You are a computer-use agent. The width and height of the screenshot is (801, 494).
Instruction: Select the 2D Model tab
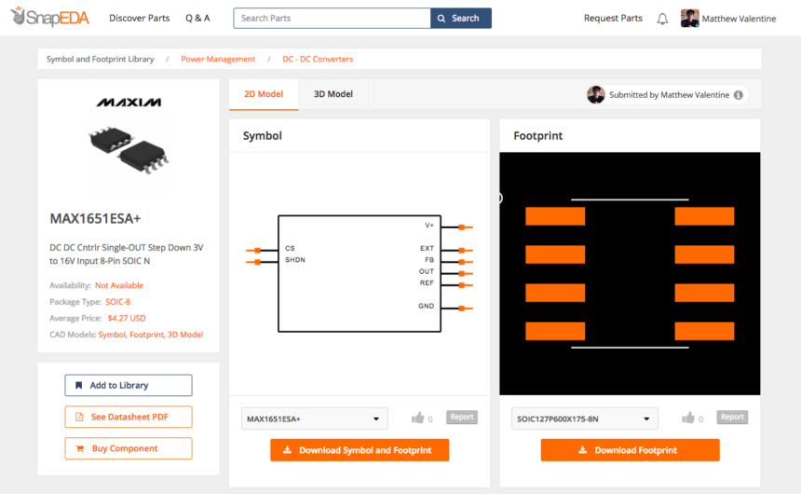tap(264, 94)
